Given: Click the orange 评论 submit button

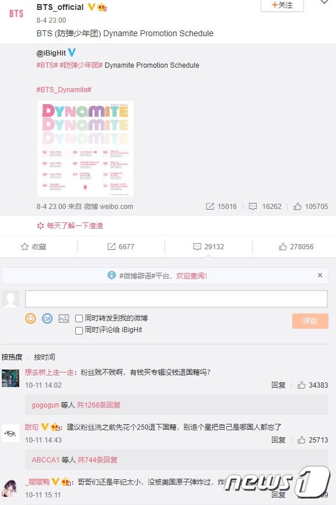Looking at the screenshot, I should [310, 321].
